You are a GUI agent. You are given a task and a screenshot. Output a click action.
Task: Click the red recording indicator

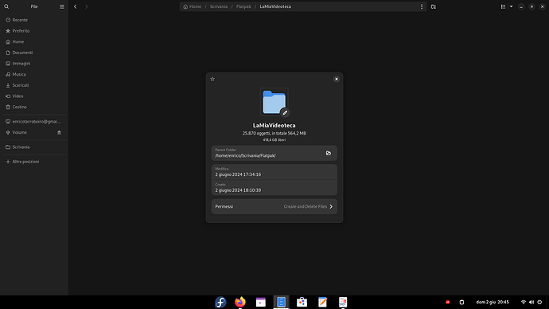[448, 302]
